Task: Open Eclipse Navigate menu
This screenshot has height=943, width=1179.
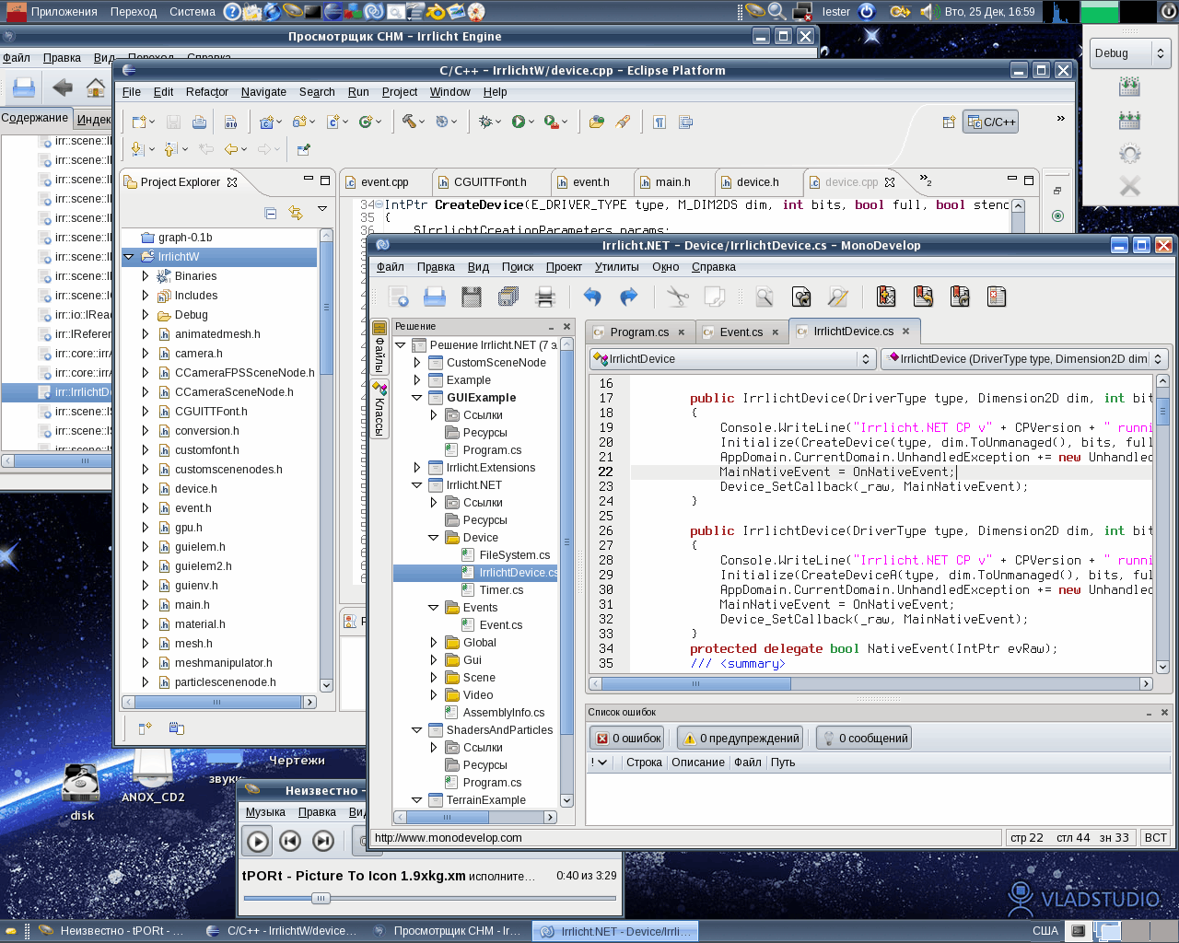Action: click(x=263, y=92)
